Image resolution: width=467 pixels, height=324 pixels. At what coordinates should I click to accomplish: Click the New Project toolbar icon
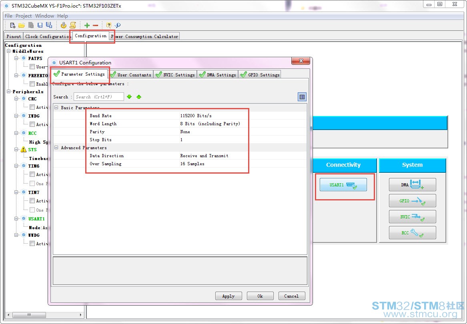pos(12,25)
